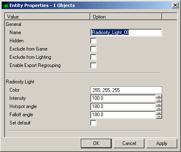
Task: Enable the Exclude from Game checkbox
Action: click(93, 49)
